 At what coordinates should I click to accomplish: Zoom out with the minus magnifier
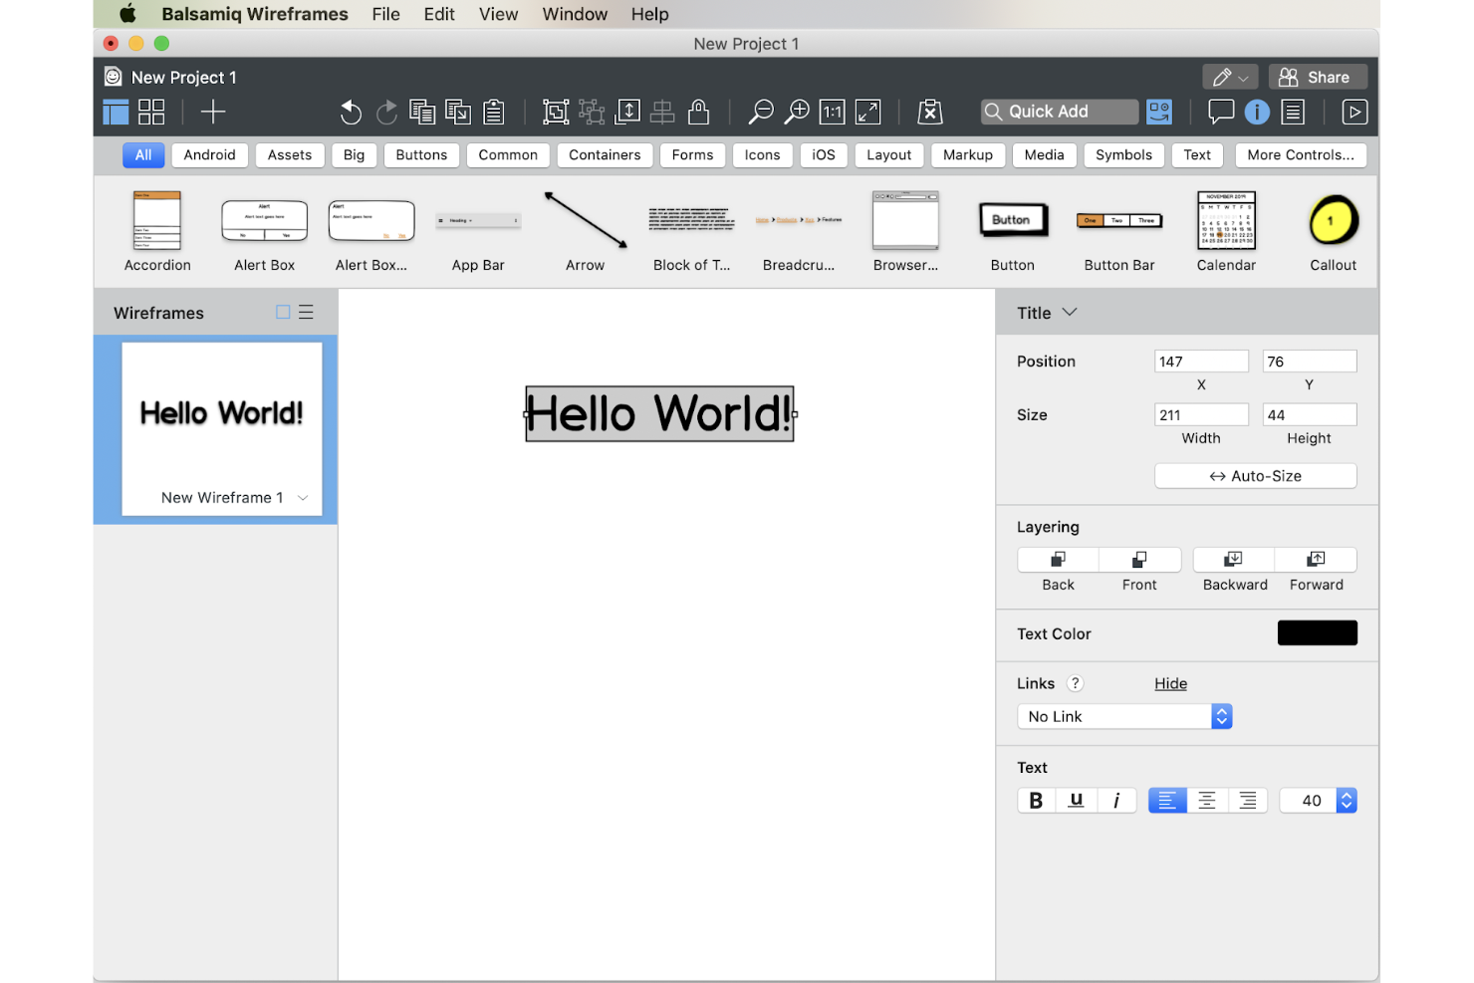pyautogui.click(x=761, y=112)
